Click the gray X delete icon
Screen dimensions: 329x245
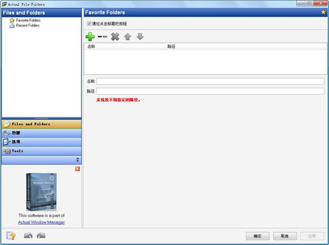tap(115, 37)
